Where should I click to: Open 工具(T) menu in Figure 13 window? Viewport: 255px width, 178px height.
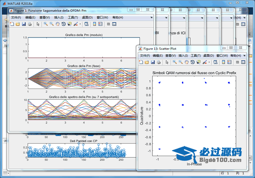[196, 56]
